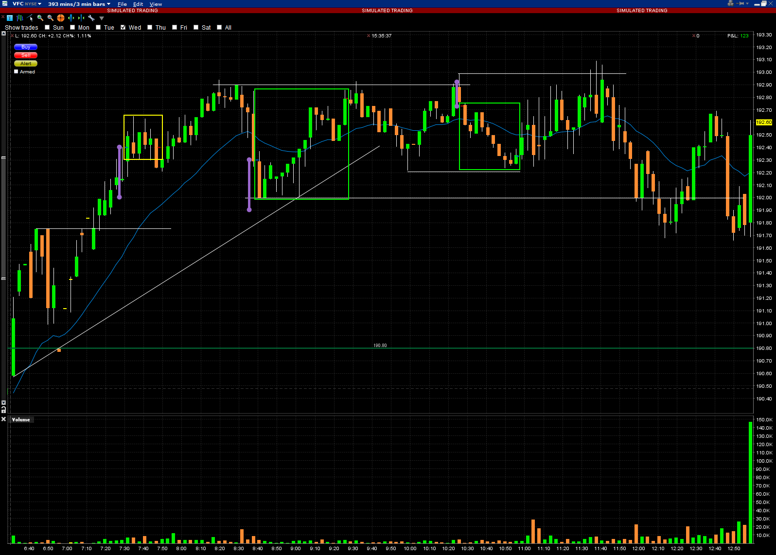This screenshot has height=555, width=776.
Task: Enable Show trades for Thu
Action: coord(150,27)
